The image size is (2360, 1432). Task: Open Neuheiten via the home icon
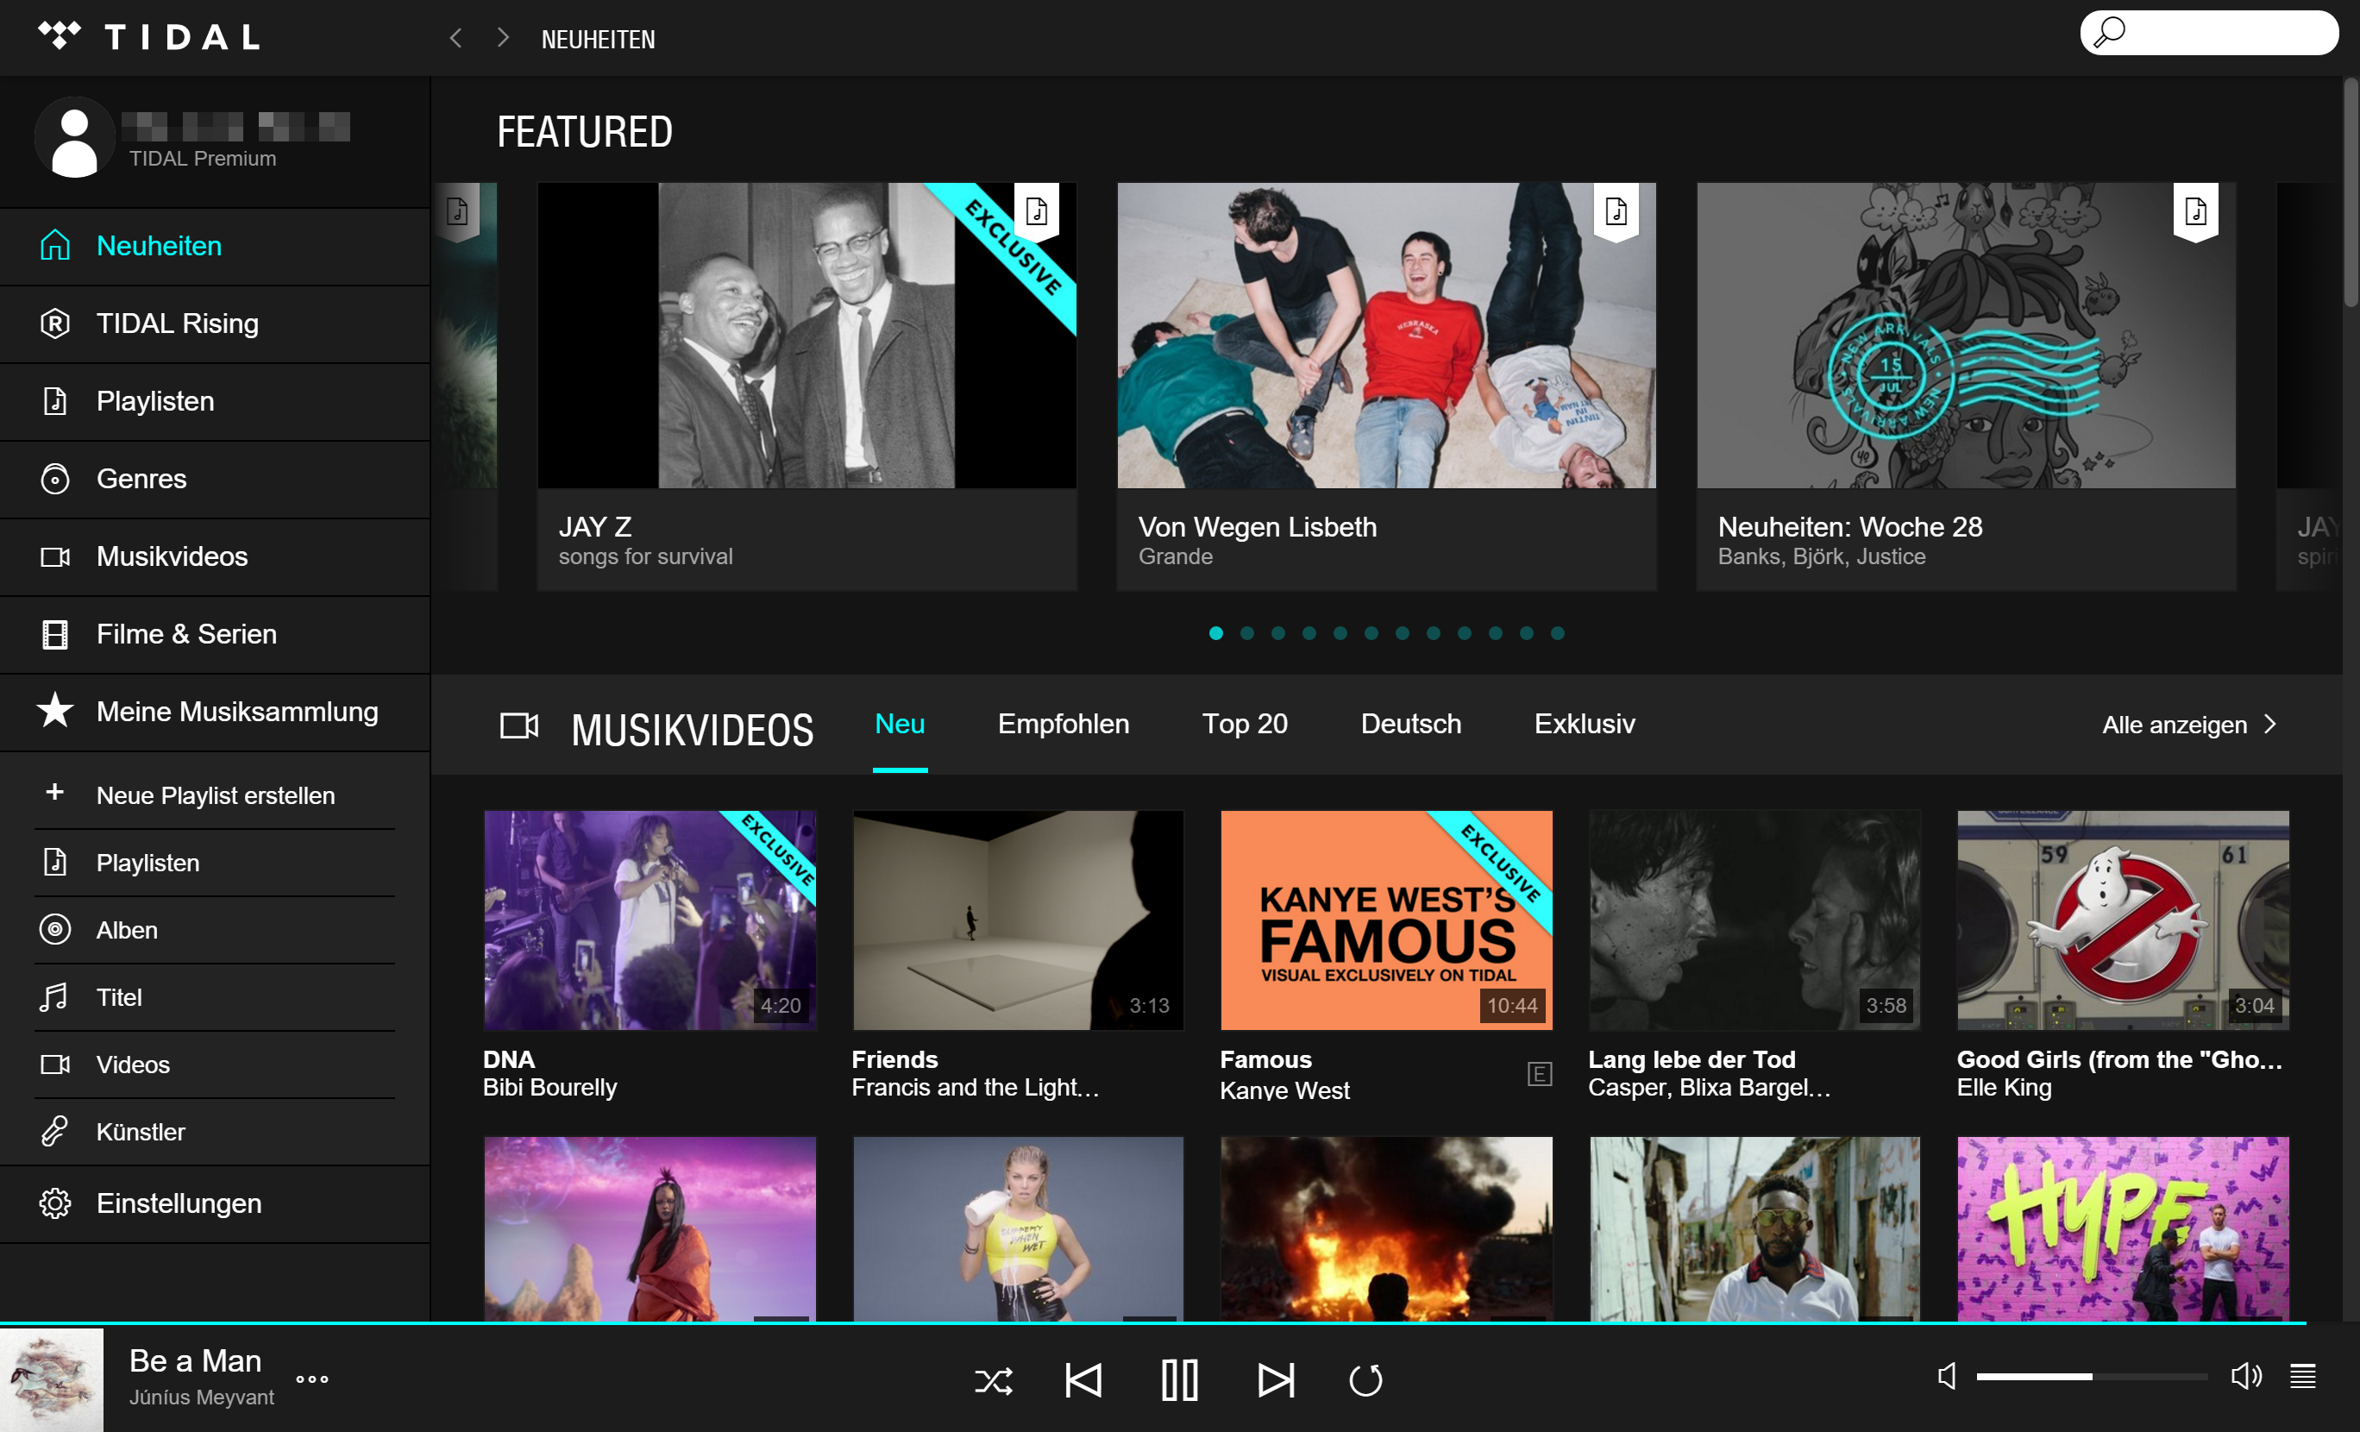pos(54,246)
